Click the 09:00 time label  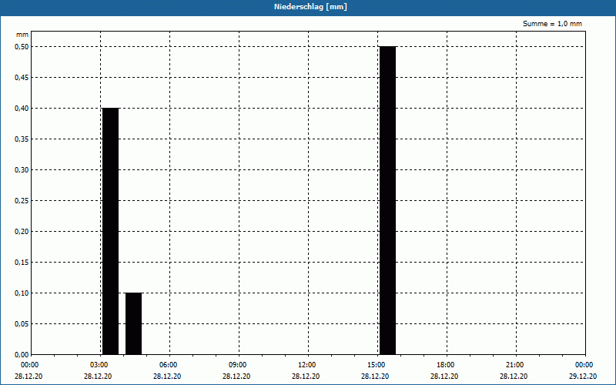(x=237, y=365)
